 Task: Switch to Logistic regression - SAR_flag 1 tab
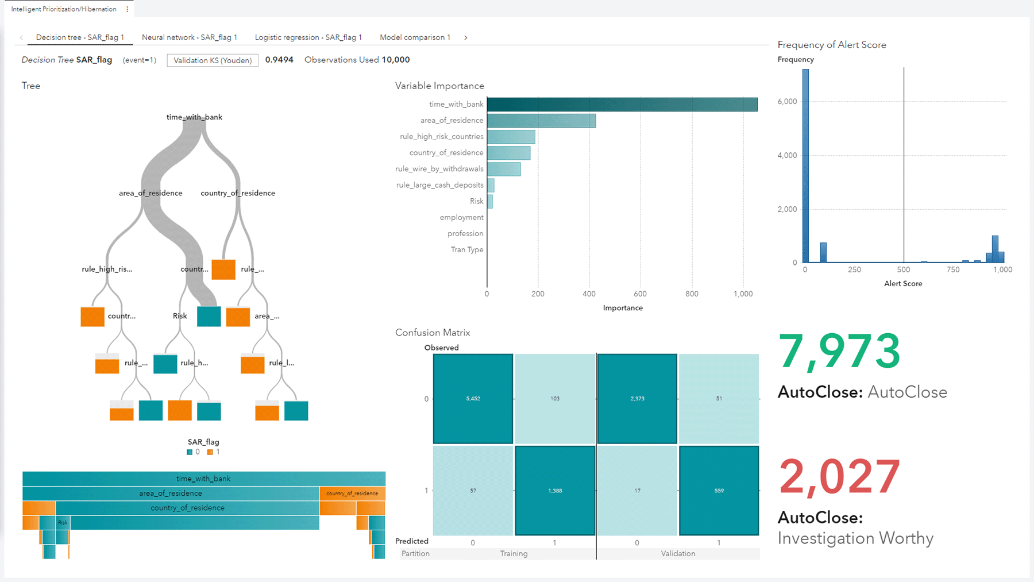tap(308, 37)
